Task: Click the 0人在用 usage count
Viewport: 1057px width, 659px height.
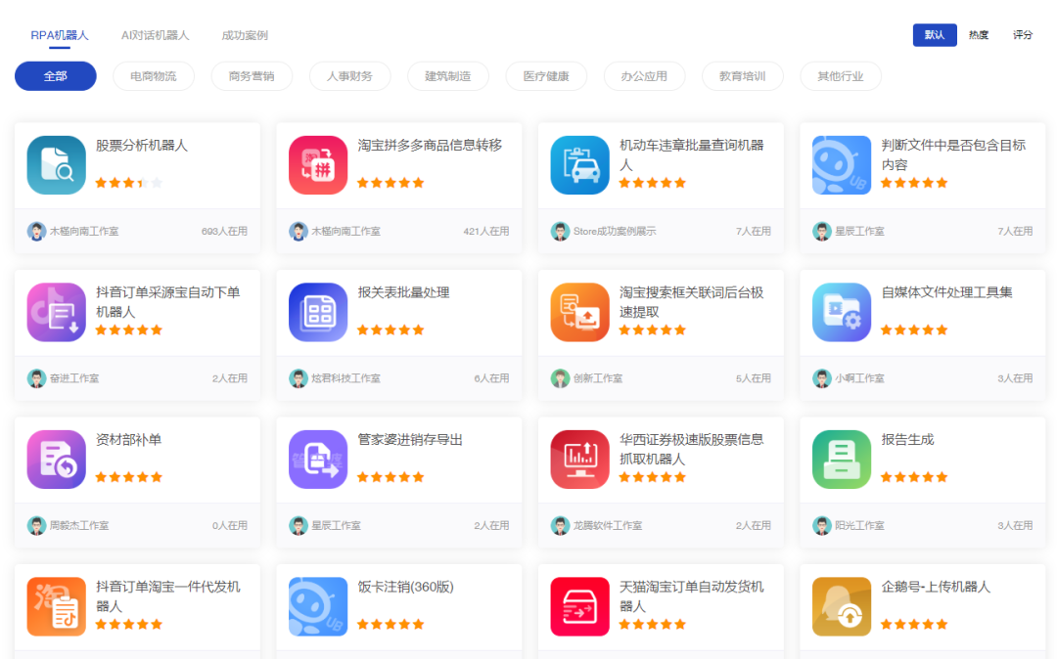Action: 230,525
